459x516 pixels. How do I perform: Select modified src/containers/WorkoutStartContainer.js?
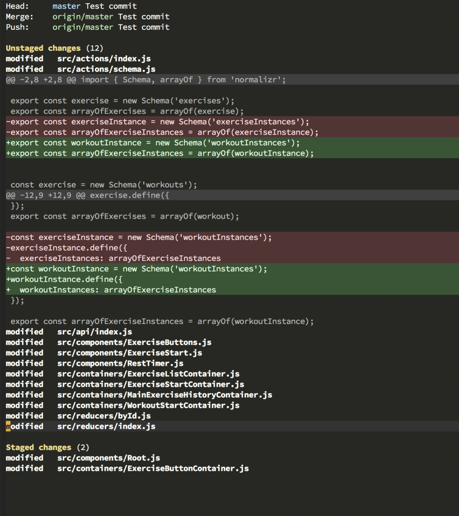pos(148,405)
